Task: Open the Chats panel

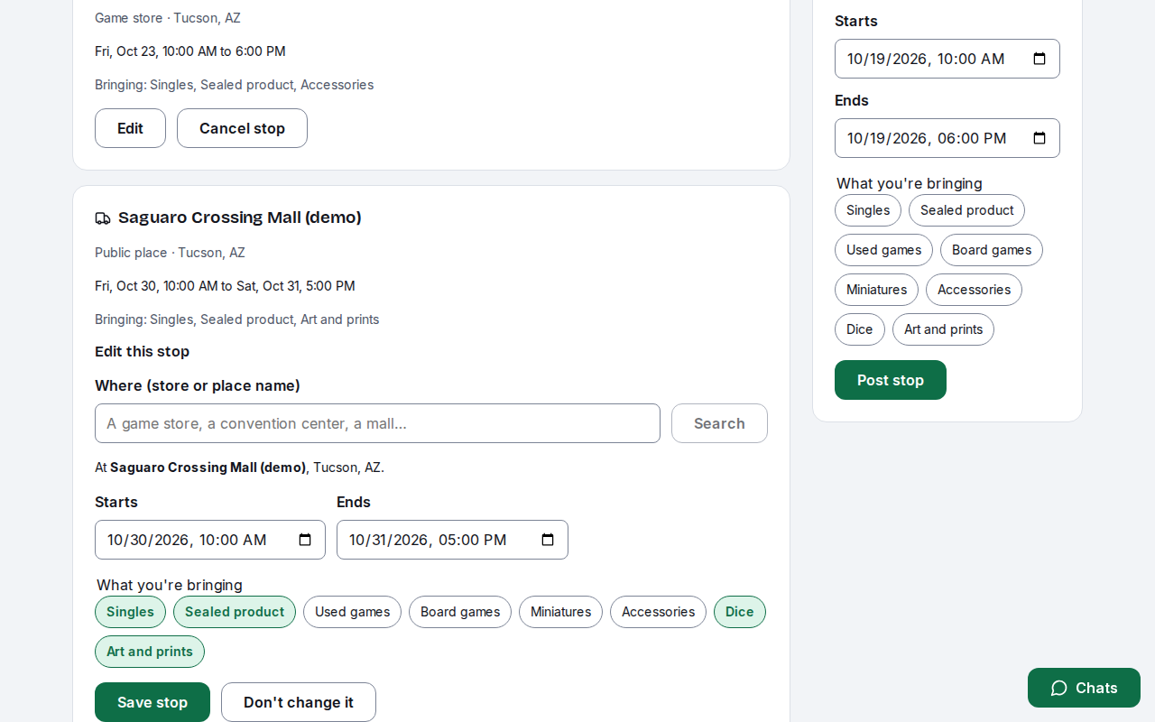Action: click(x=1084, y=688)
